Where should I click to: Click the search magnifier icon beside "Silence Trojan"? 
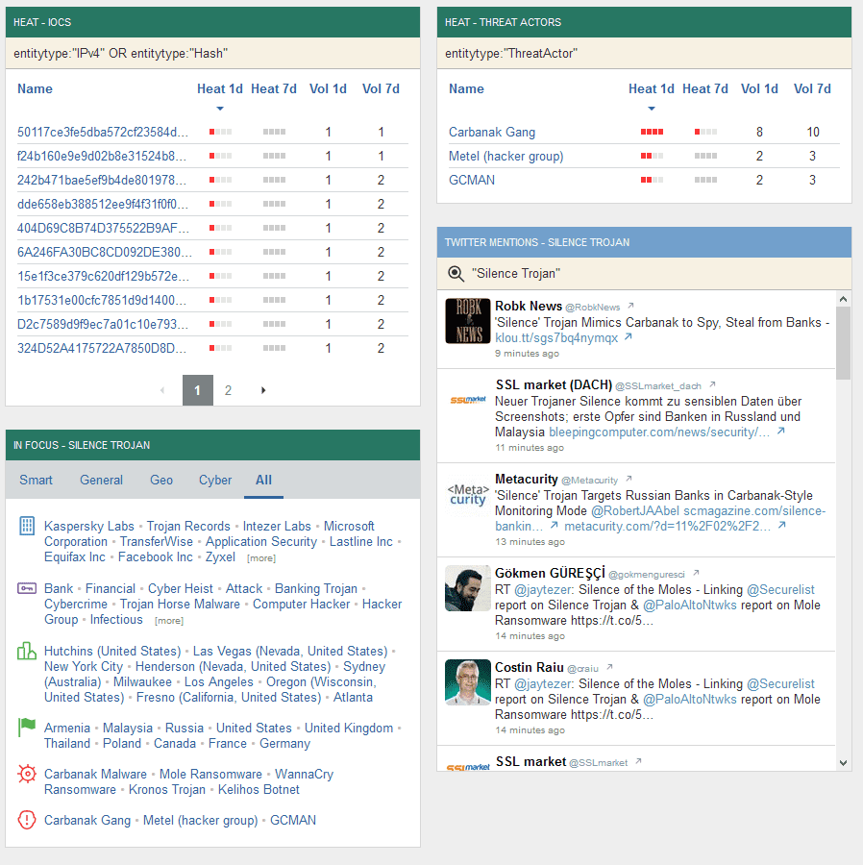click(456, 274)
